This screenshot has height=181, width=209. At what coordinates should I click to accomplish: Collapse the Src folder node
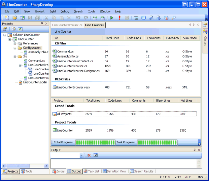15,57
